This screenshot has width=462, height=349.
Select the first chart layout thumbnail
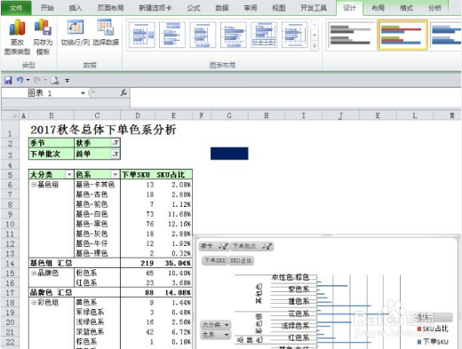[142, 35]
